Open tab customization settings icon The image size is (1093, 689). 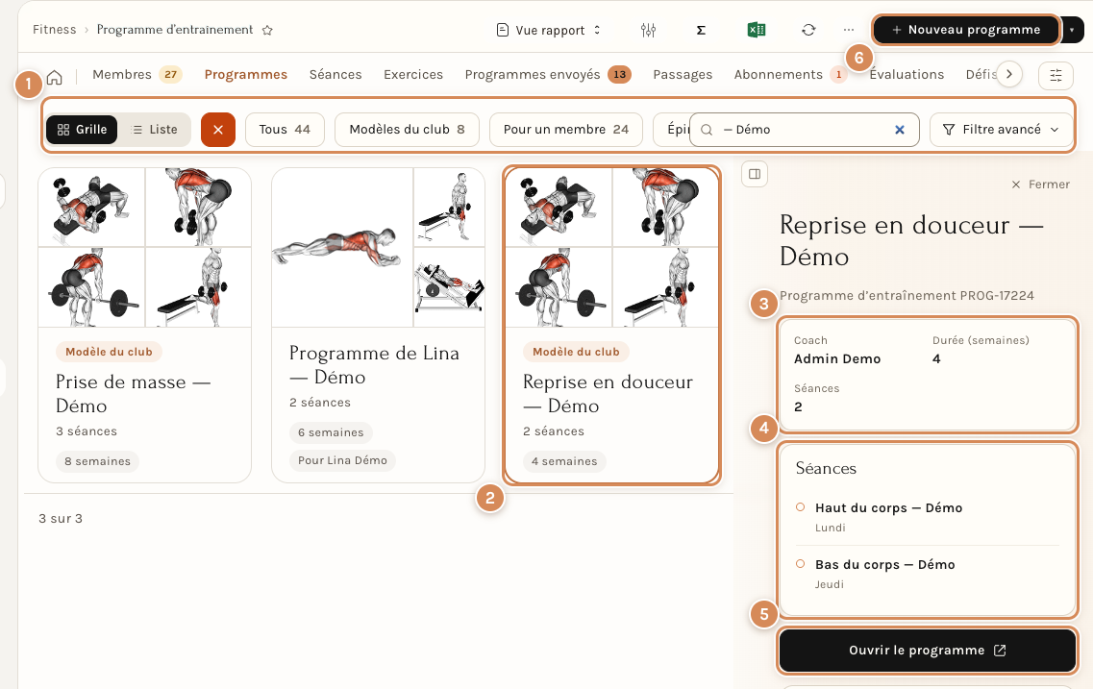click(x=1056, y=75)
